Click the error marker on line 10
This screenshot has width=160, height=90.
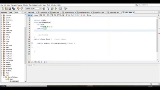click(29, 37)
